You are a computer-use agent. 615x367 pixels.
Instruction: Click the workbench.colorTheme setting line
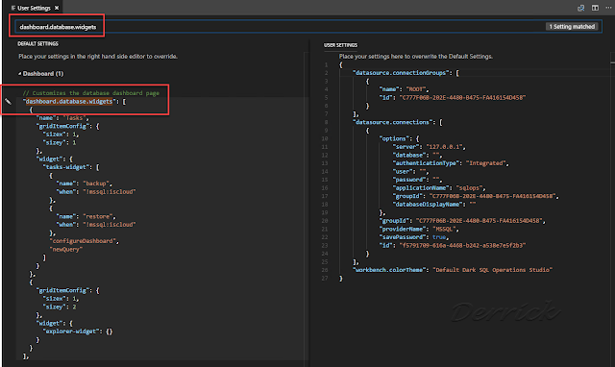coord(453,270)
